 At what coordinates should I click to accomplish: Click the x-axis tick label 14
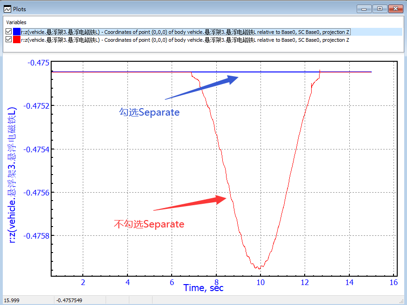pos(349,282)
